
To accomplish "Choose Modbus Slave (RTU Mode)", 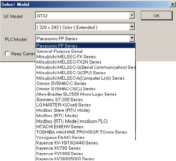I will click(x=85, y=110).
